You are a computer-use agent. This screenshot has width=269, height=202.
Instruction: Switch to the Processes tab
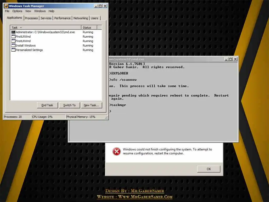(31, 18)
